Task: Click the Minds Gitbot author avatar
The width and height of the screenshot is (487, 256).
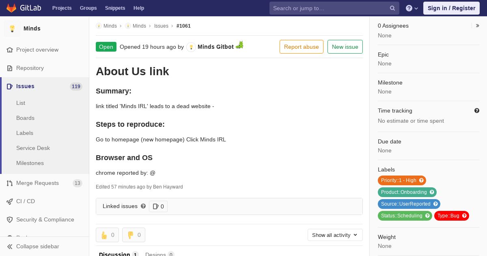Action: 191,47
